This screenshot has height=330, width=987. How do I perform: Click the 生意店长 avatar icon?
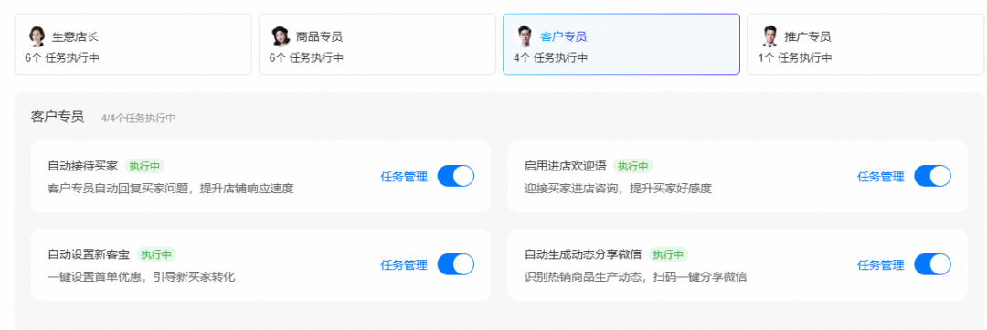pos(37,36)
